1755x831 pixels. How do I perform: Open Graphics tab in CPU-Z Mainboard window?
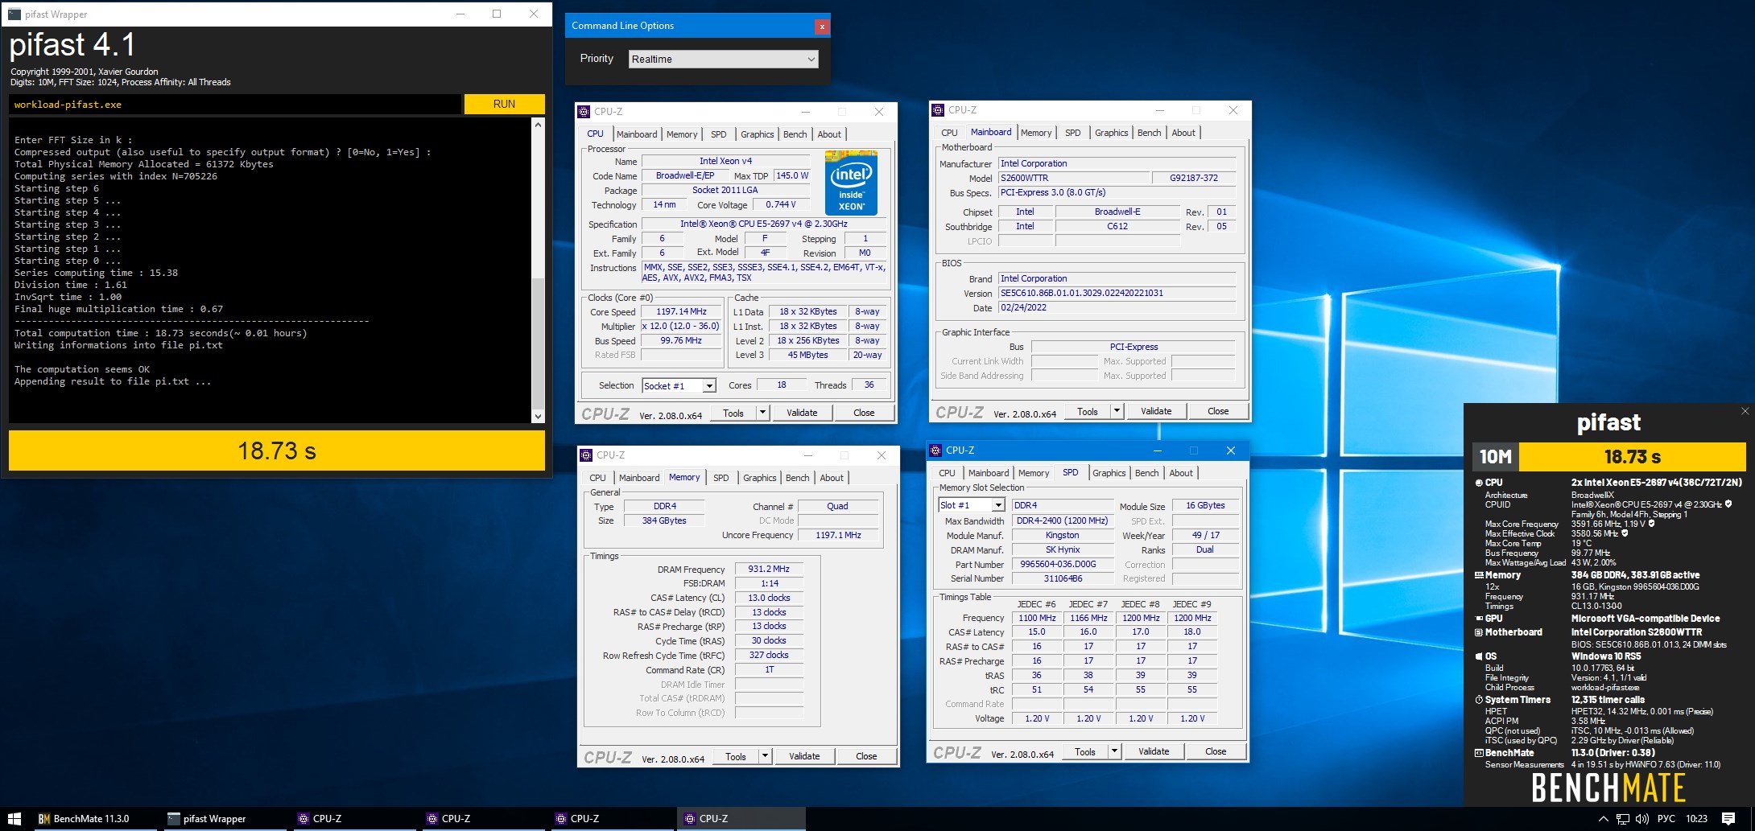coord(1111,133)
